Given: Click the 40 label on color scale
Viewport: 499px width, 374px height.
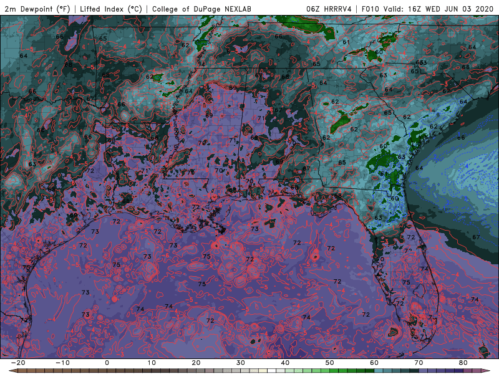Looking at the screenshot, I should [285, 363].
